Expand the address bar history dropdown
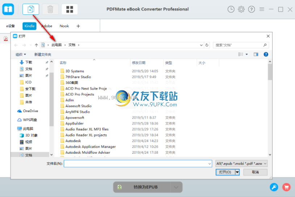This screenshot has width=295, height=197. 201,45
